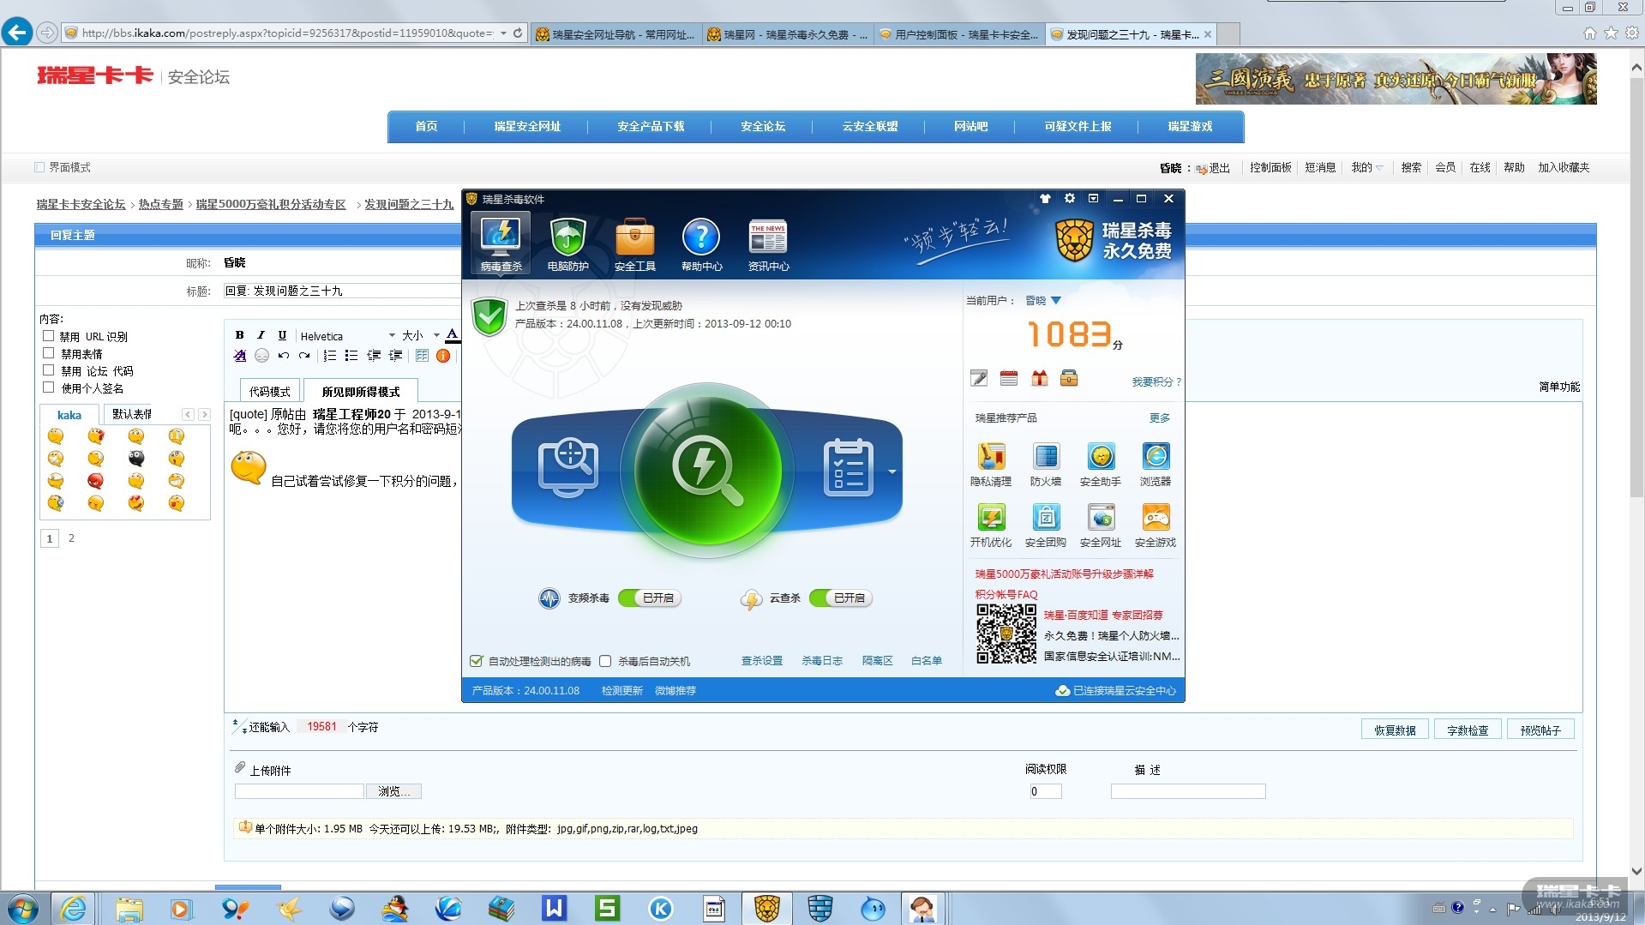The width and height of the screenshot is (1645, 925).
Task: Uncheck 自动处理检测出的病毒 checkbox
Action: tap(477, 661)
